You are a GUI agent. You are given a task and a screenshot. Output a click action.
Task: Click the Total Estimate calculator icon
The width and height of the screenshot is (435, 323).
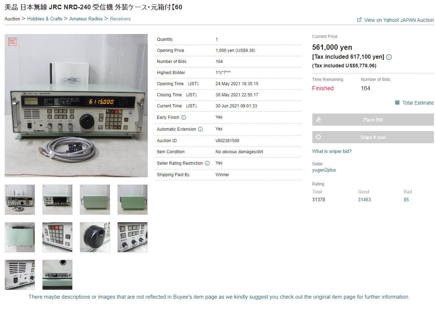pyautogui.click(x=397, y=102)
